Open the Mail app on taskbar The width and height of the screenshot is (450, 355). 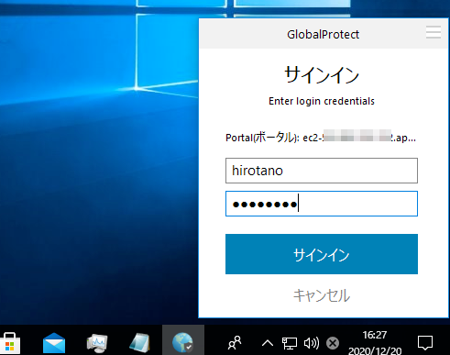point(54,343)
